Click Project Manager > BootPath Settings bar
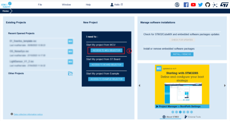The image size is (230, 121). point(182,106)
